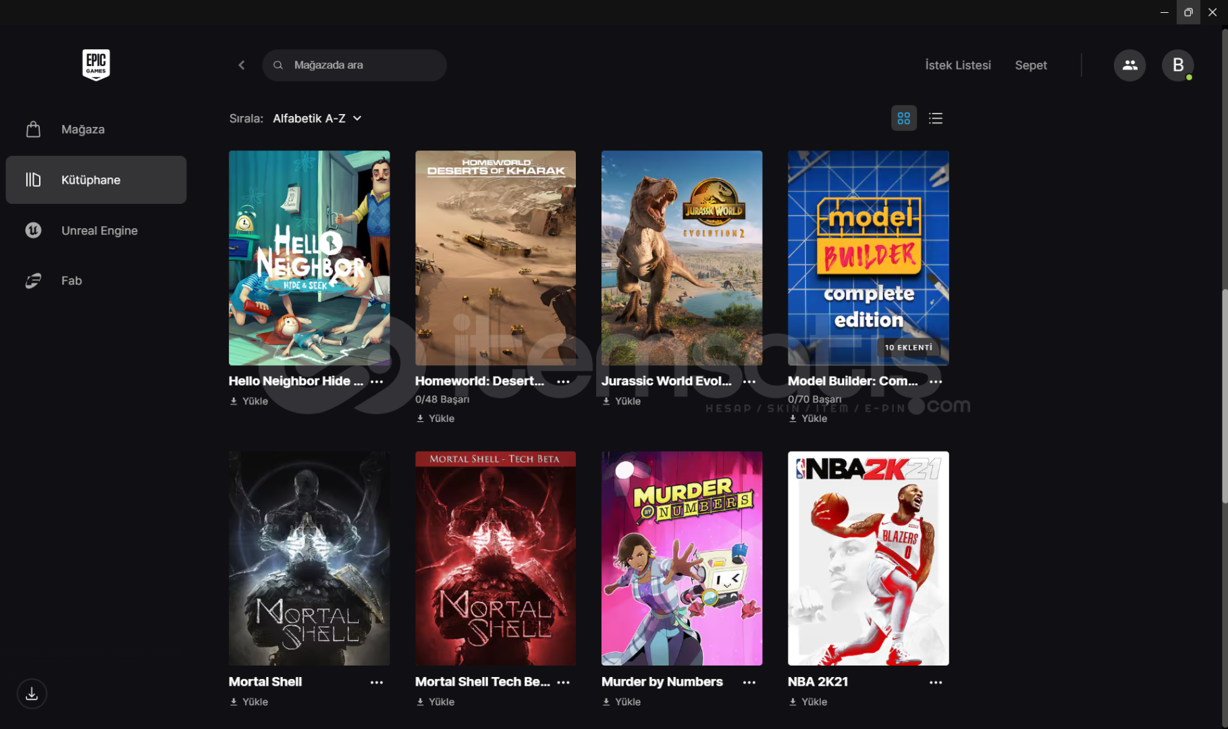Click the 'NBA 2K21' title text
This screenshot has width=1228, height=729.
click(x=818, y=682)
